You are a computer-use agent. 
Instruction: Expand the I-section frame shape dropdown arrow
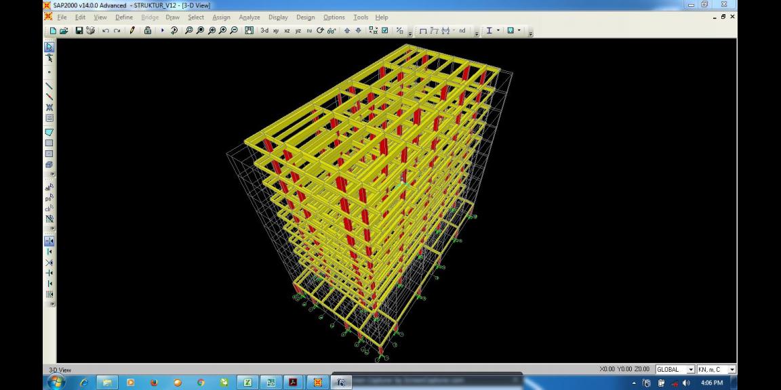(x=498, y=30)
